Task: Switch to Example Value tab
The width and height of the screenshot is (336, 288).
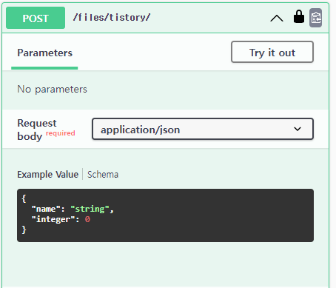Action: (x=47, y=175)
